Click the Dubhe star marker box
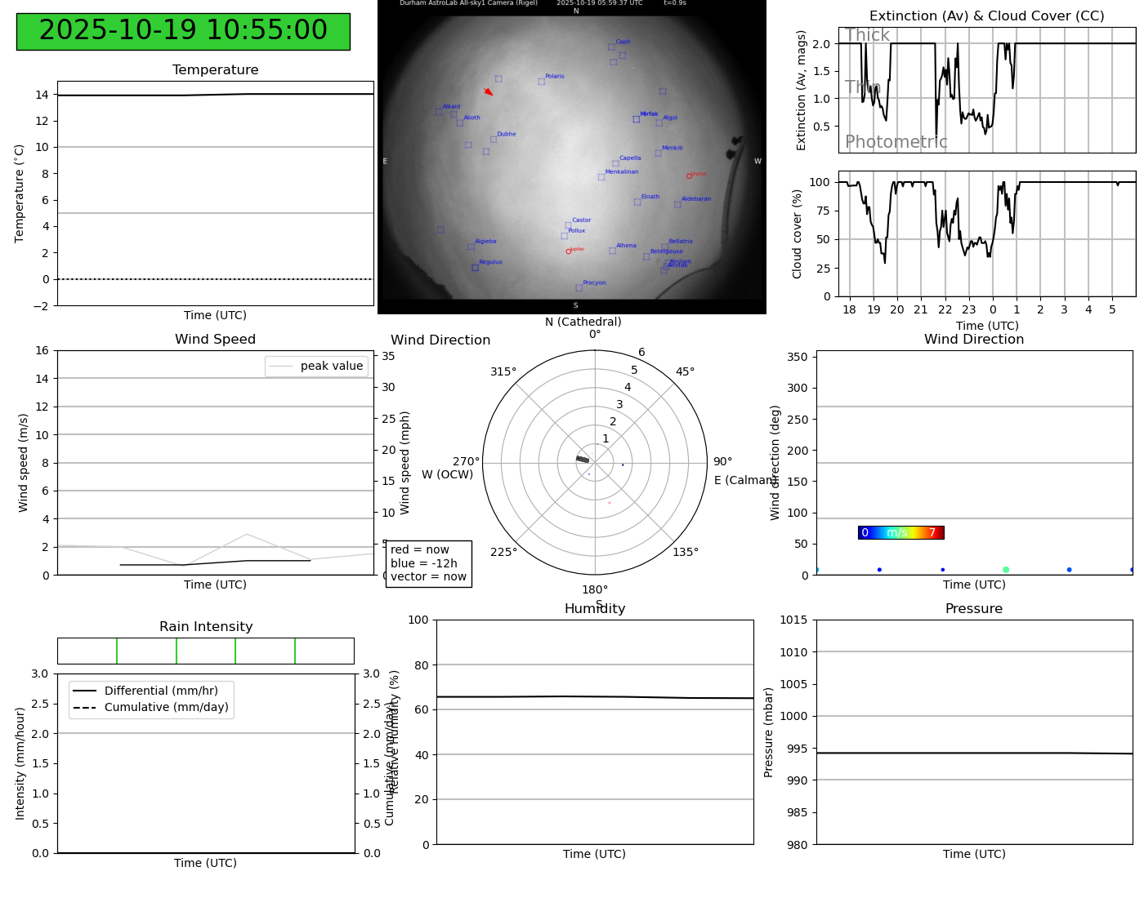1144x898 pixels. [x=494, y=140]
